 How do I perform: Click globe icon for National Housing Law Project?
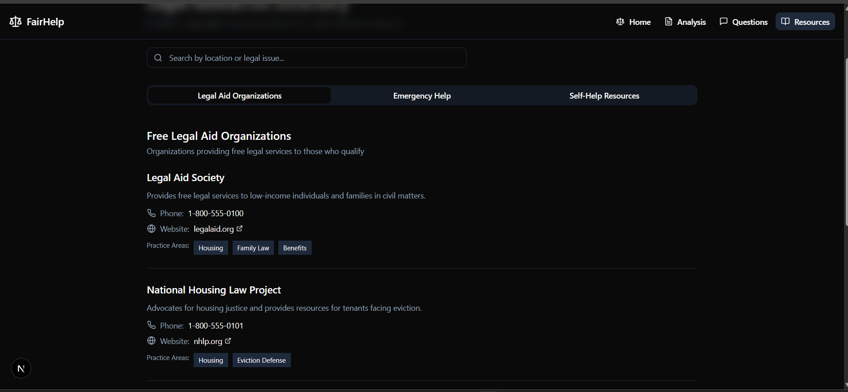tap(151, 341)
